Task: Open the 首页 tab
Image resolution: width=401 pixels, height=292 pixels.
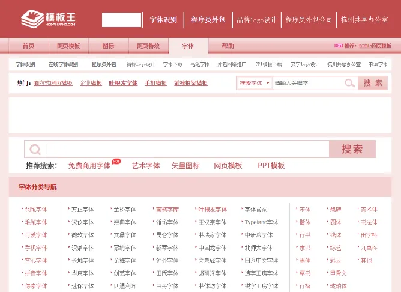Action: [x=29, y=46]
